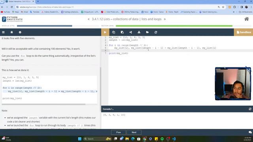Open the browser tab search dropdown

tap(2, 2)
